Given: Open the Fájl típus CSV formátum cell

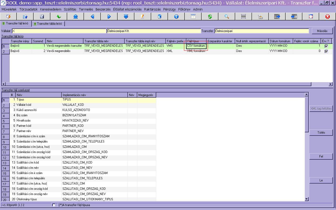Looking at the screenshot, I should click(196, 46).
